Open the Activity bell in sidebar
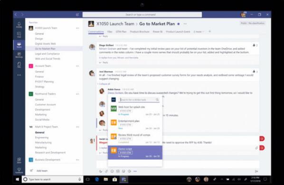The height and width of the screenshot is (185, 284). [x=19, y=25]
